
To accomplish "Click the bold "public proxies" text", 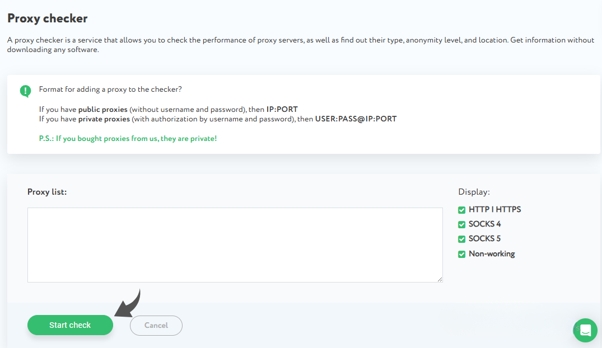I will tap(102, 110).
